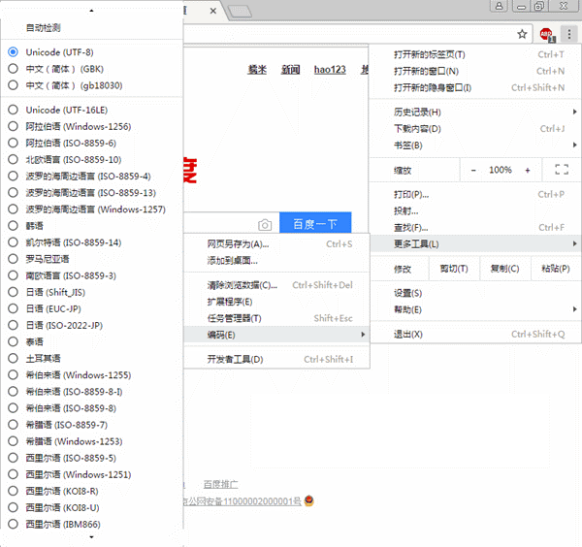Expand 帮助(E) submenu
582x547 pixels.
tap(475, 309)
